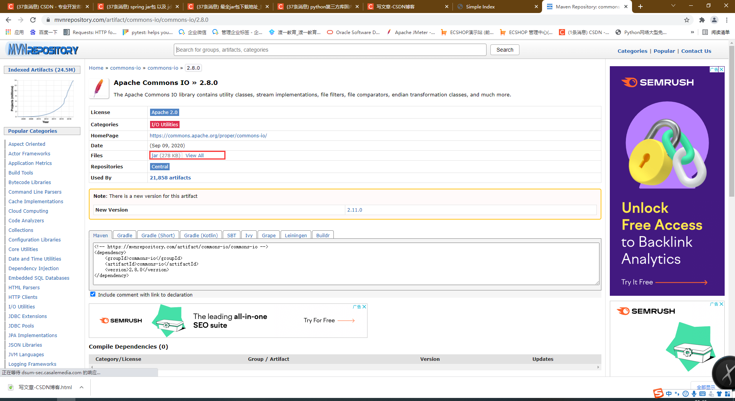This screenshot has height=401, width=735.
Task: Switch to the 写文章-CSDN博客 tab
Action: point(407,7)
